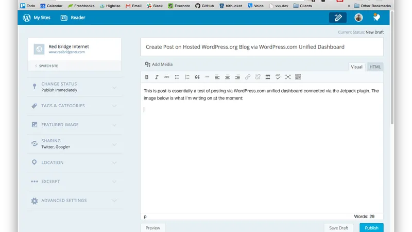Click the Add Media button
Image resolution: width=412 pixels, height=232 pixels.
point(159,64)
